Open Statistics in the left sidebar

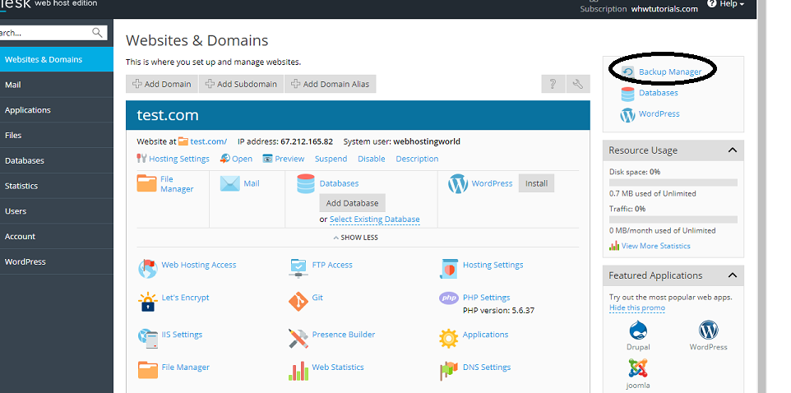(21, 186)
